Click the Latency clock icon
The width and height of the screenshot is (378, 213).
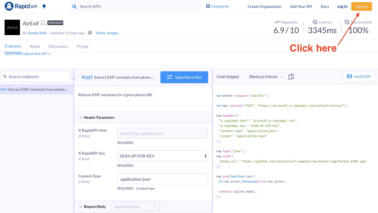pos(315,22)
